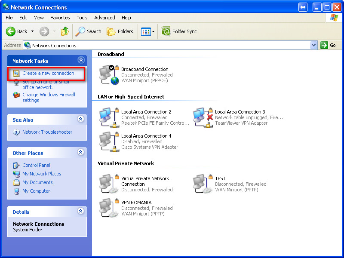Open Change Windows Firewall settings link
Viewport: 344px width, 258px height.
click(x=49, y=98)
